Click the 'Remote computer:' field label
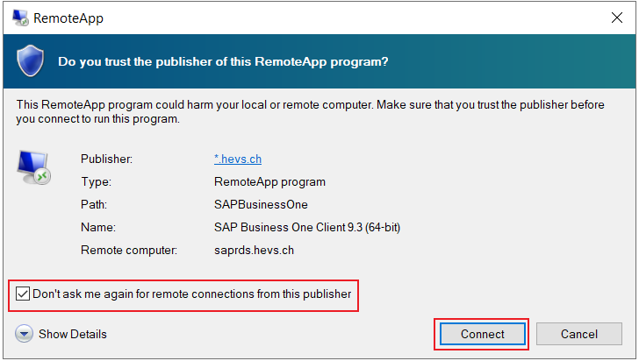This screenshot has width=639, height=361. [x=129, y=250]
